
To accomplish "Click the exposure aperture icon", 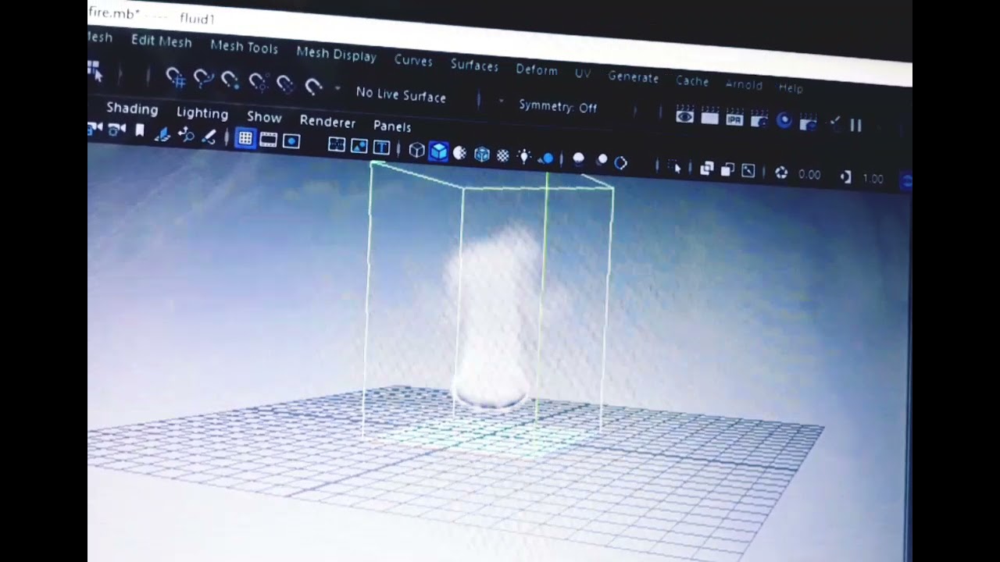I will (781, 173).
